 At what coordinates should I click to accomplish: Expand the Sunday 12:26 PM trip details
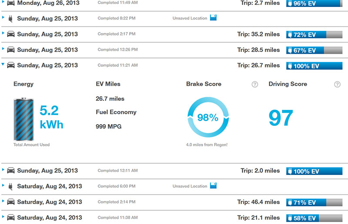point(3,49)
